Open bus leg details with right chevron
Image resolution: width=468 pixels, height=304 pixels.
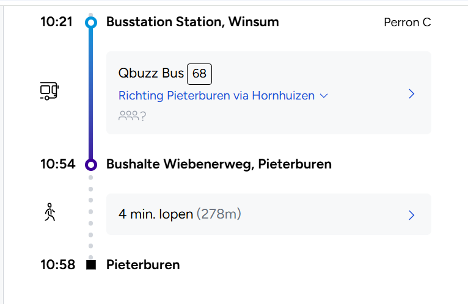pos(411,94)
